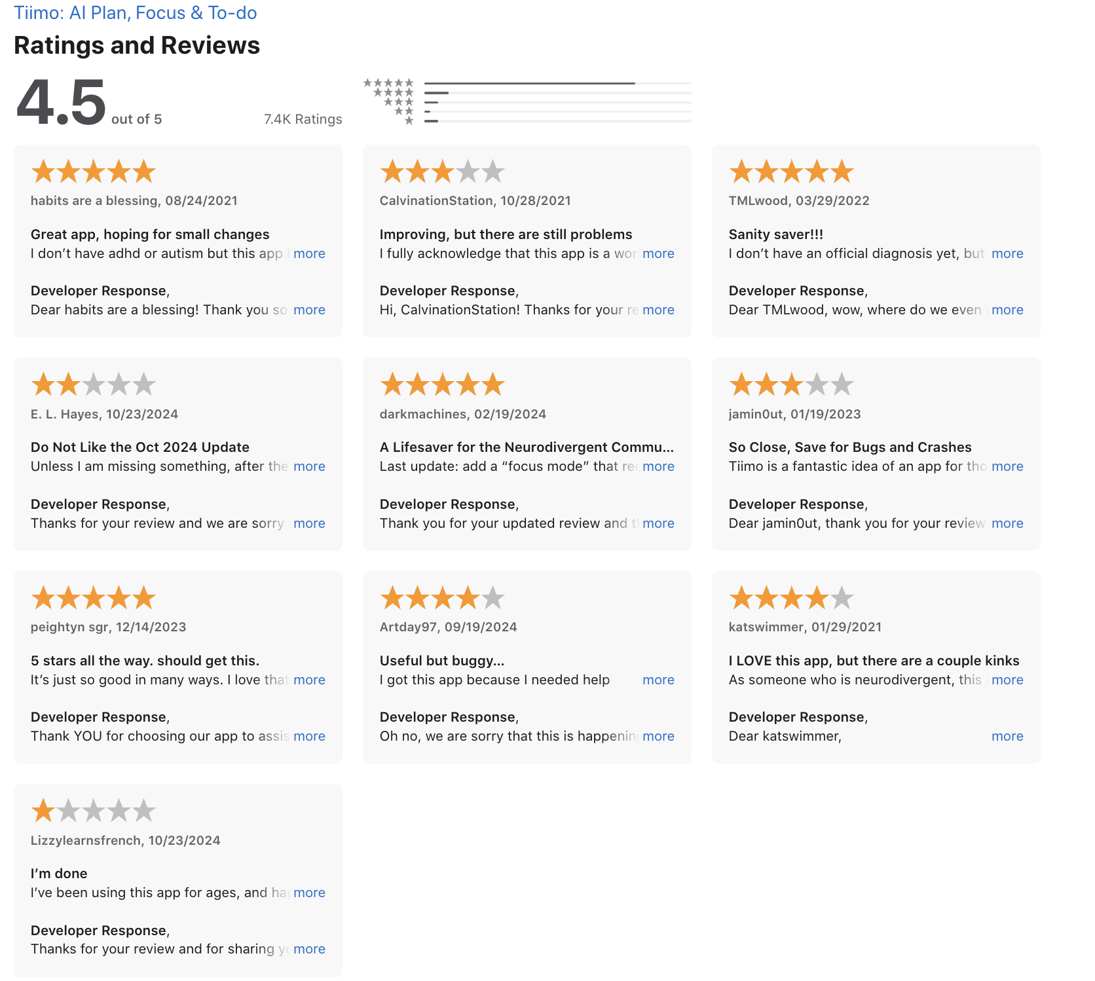Expand TMLwood's review with its more link
This screenshot has height=981, width=1095.
pos(1007,253)
